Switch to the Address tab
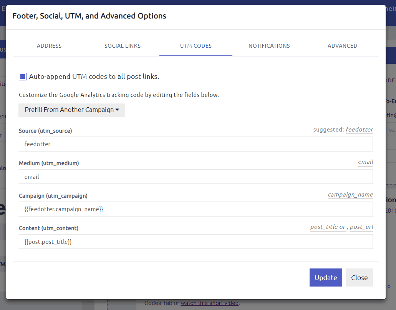The width and height of the screenshot is (396, 310). (49, 46)
